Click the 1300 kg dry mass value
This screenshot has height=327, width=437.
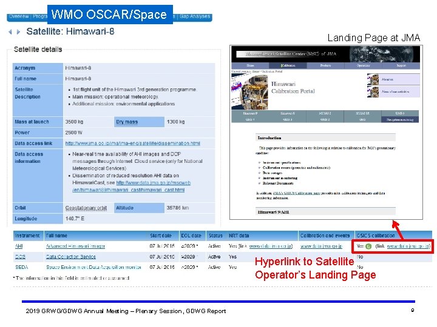pyautogui.click(x=175, y=122)
